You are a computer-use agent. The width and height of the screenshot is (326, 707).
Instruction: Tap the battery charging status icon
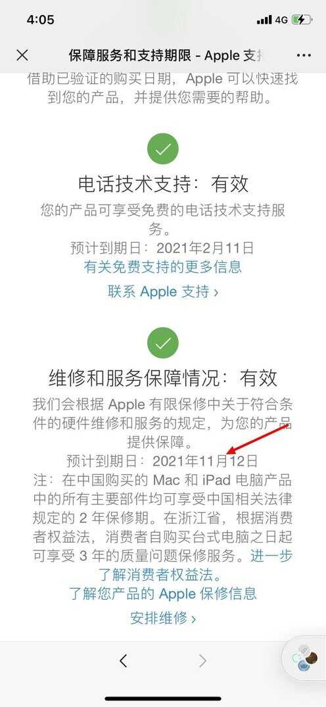click(301, 20)
